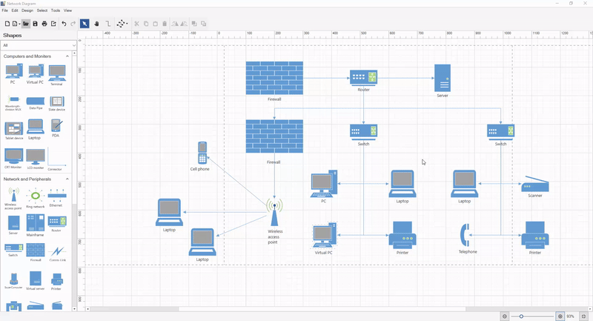Click the Open file folder icon
593x321 pixels.
click(x=25, y=24)
